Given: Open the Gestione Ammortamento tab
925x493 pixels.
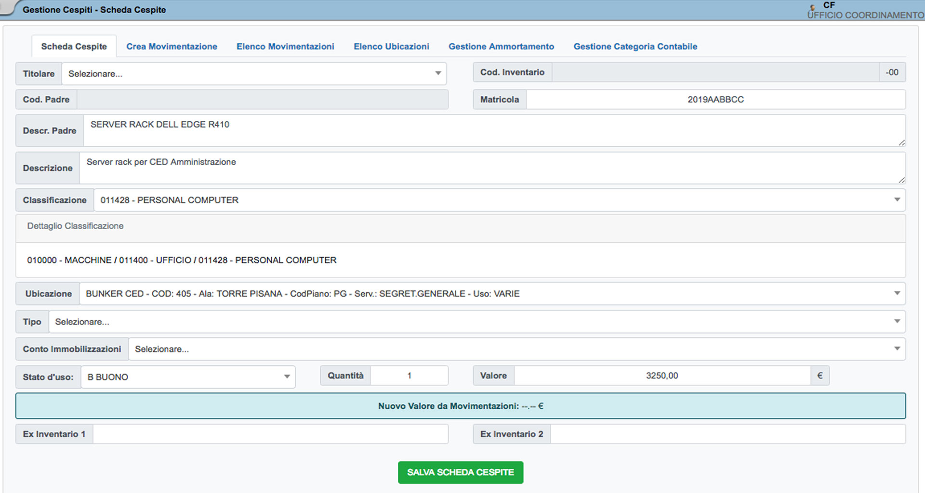Looking at the screenshot, I should 501,46.
